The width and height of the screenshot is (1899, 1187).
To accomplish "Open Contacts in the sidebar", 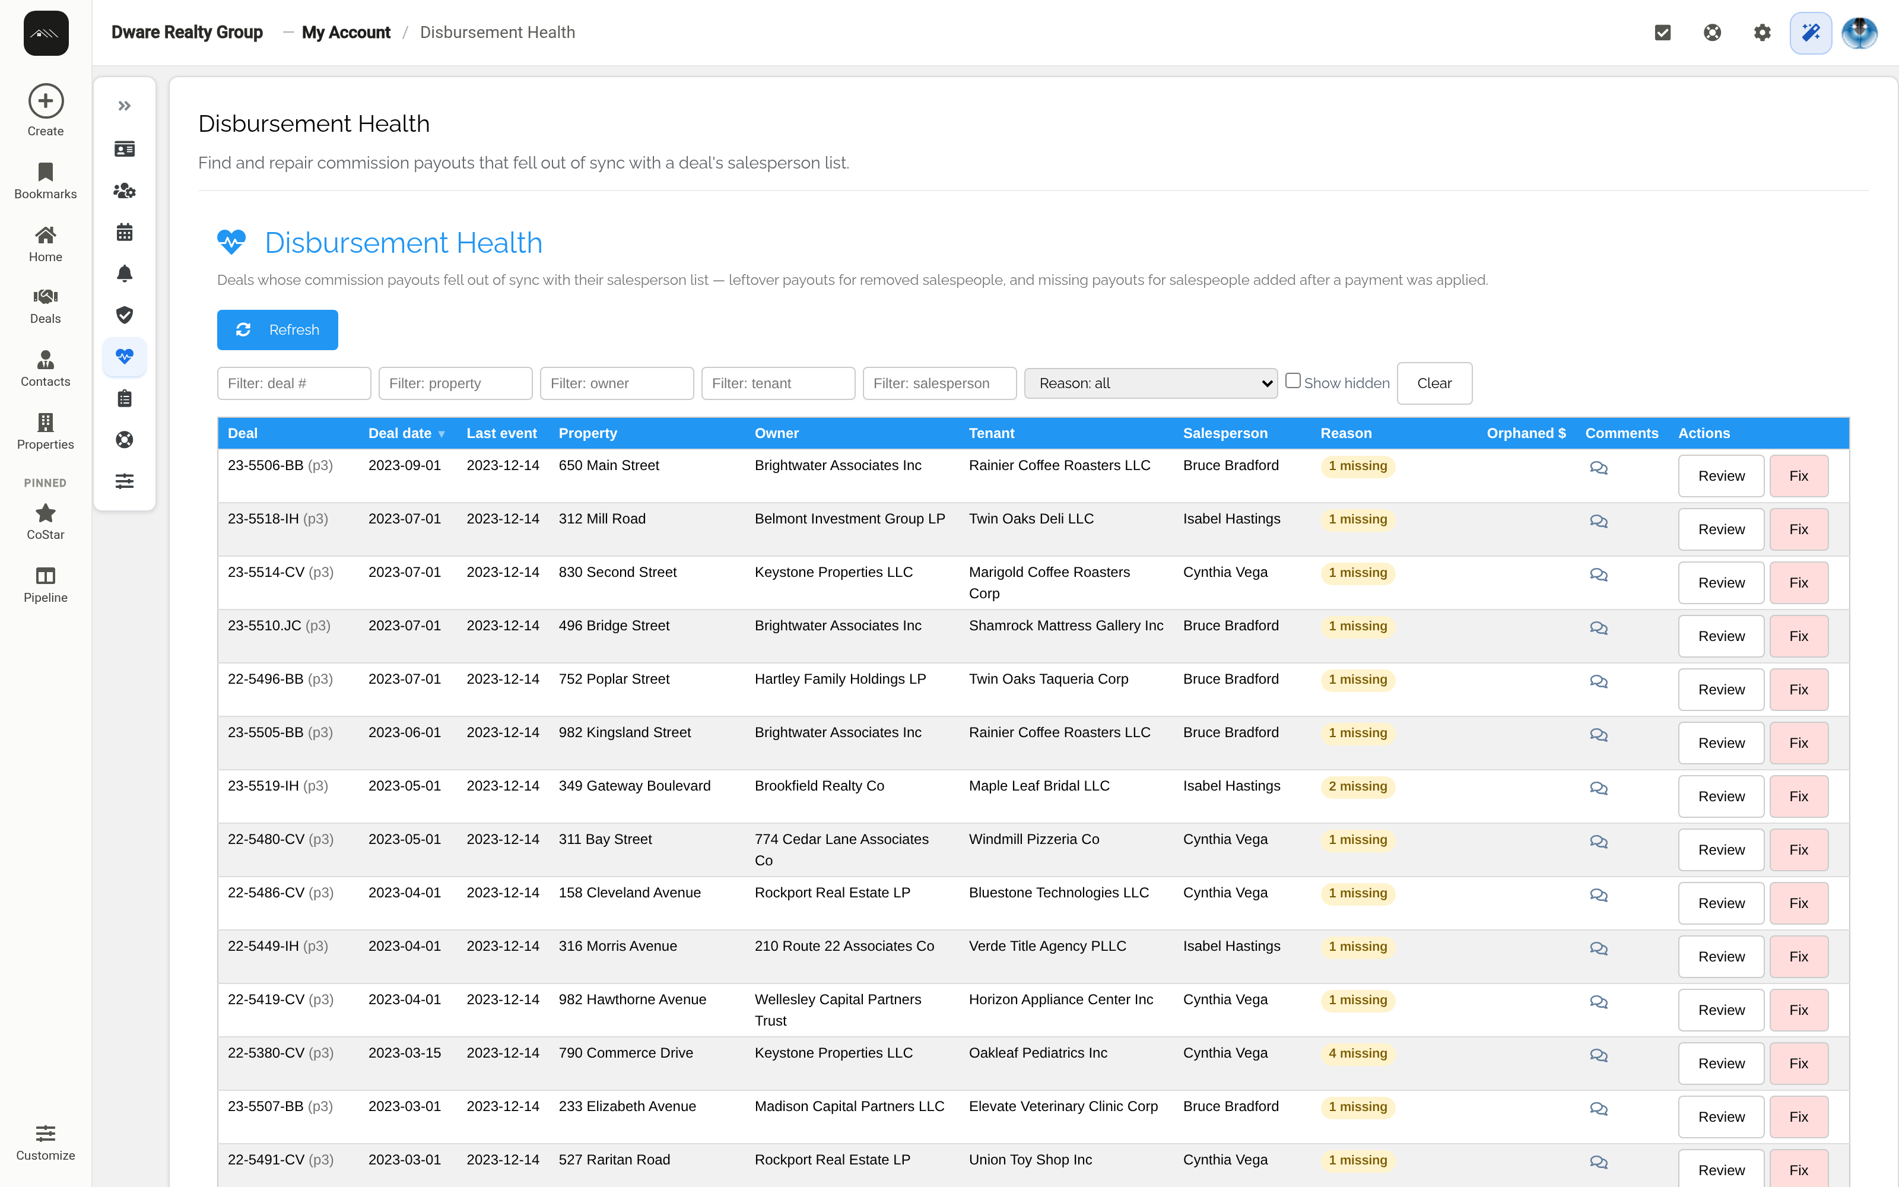I will (46, 369).
